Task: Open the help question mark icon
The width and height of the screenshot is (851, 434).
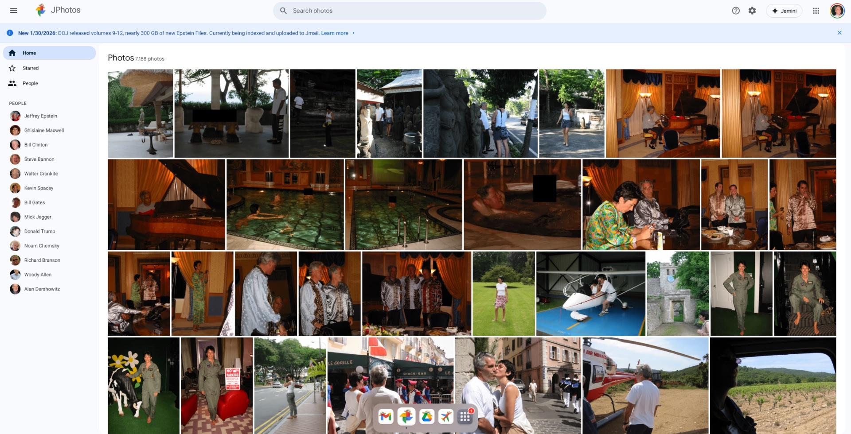Action: point(736,11)
